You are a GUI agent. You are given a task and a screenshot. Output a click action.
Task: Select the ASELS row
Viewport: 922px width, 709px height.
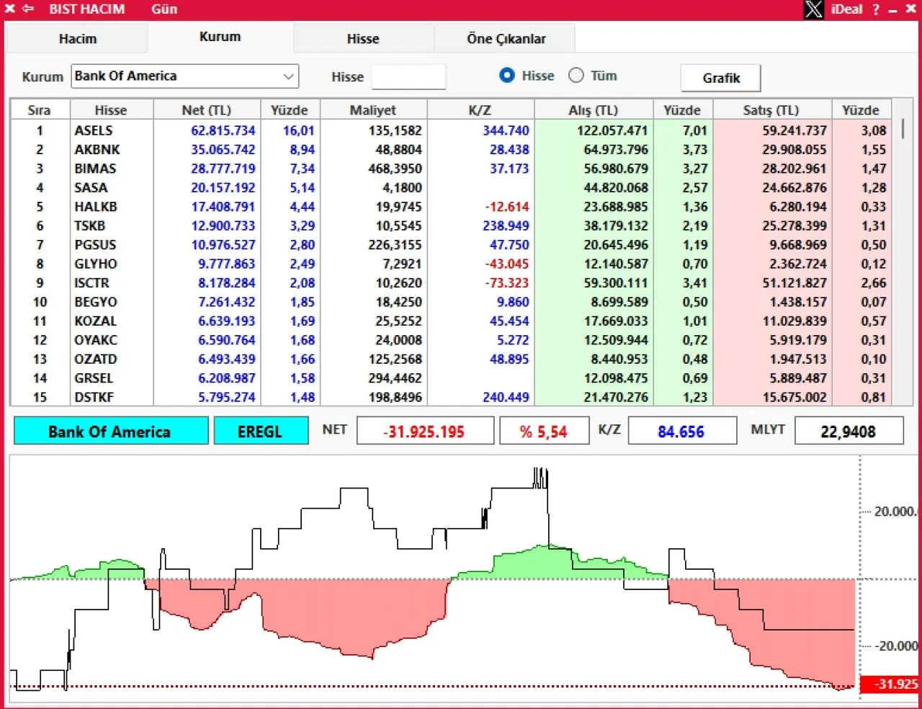point(451,130)
